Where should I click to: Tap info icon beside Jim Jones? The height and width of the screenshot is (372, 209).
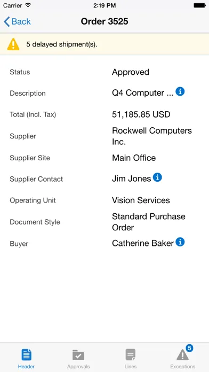click(157, 177)
